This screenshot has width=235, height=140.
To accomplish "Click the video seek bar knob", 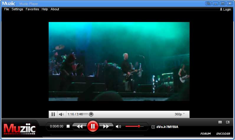I will 91,114.
